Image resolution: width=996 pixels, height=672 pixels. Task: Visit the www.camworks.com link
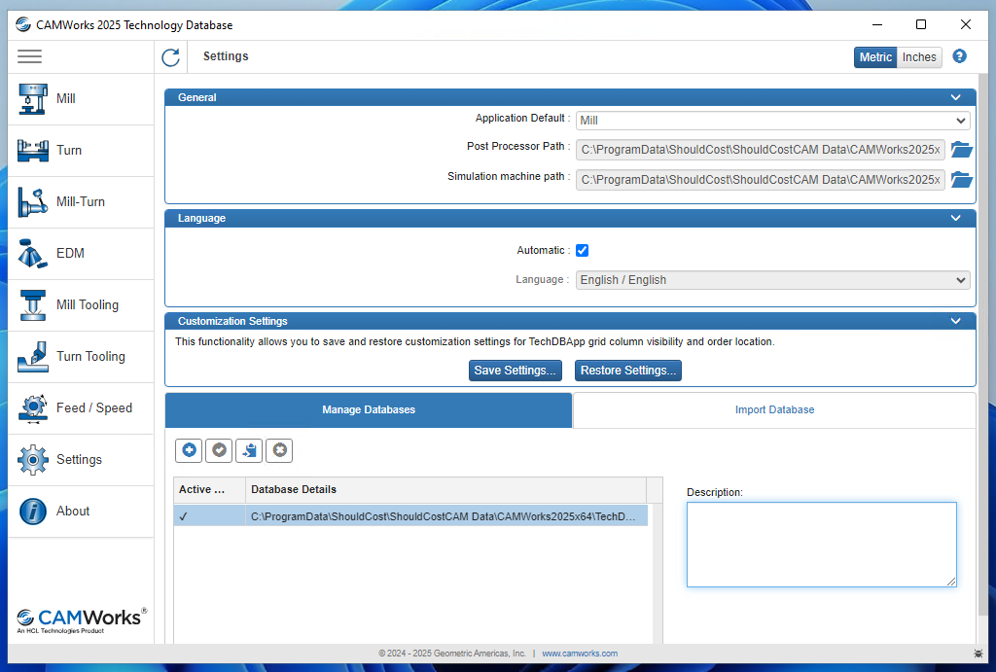582,654
